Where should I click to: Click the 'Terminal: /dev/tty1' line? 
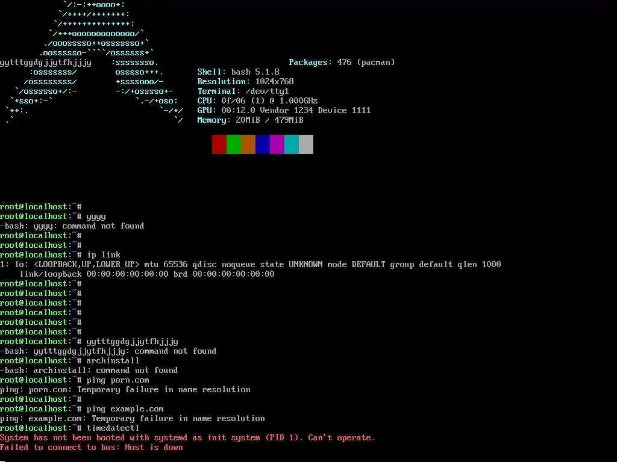click(x=243, y=91)
